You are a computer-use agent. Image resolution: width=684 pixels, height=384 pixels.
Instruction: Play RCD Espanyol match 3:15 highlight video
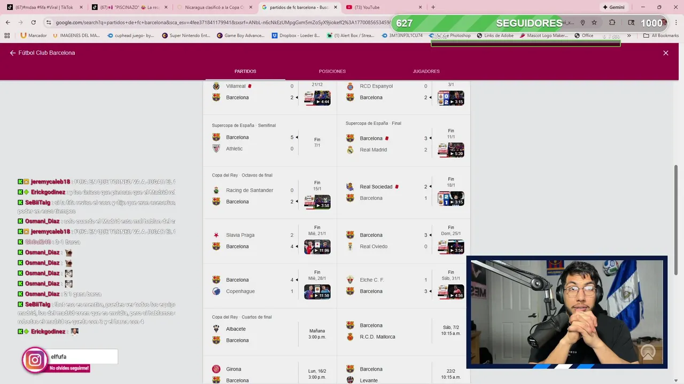coord(451,98)
